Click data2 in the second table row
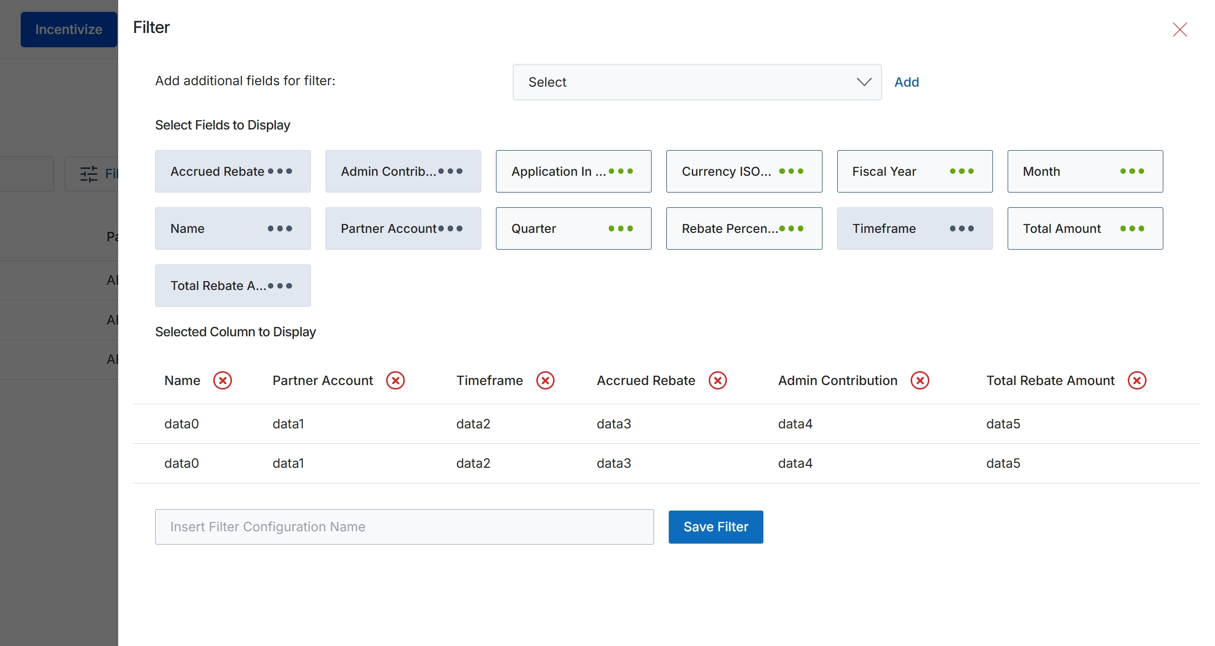This screenshot has width=1215, height=646. 473,463
